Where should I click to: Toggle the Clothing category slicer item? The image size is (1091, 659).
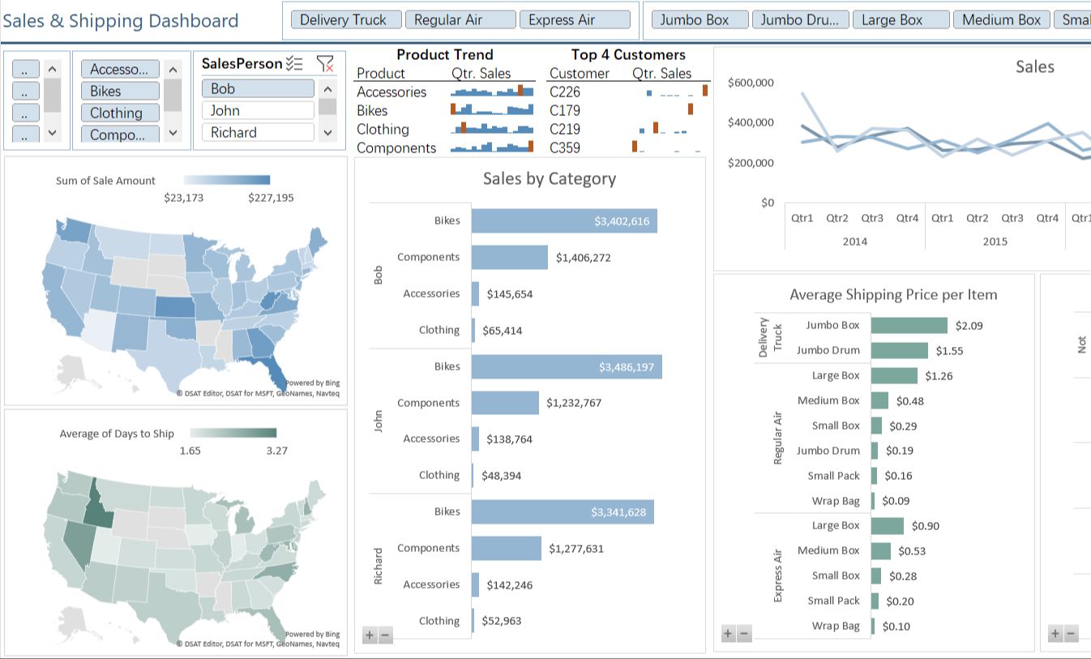click(120, 113)
